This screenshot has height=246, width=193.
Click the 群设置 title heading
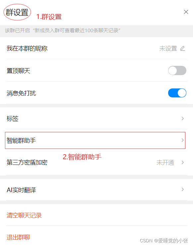(x=17, y=12)
